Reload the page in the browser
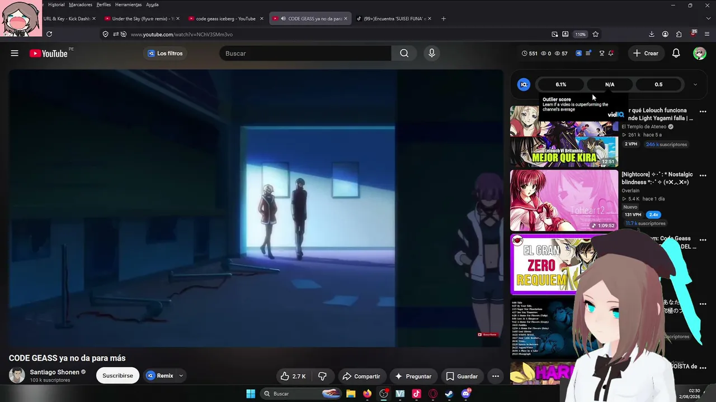Viewport: 716px width, 402px height. 49,34
